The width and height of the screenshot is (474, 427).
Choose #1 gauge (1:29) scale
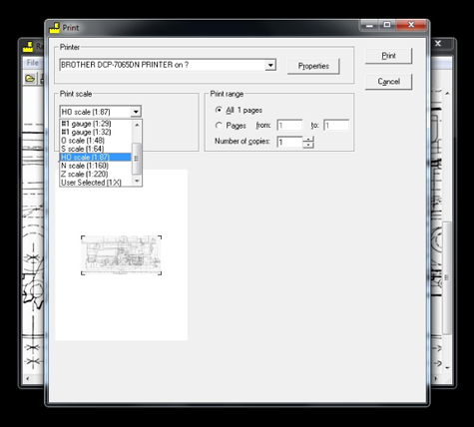coord(96,124)
